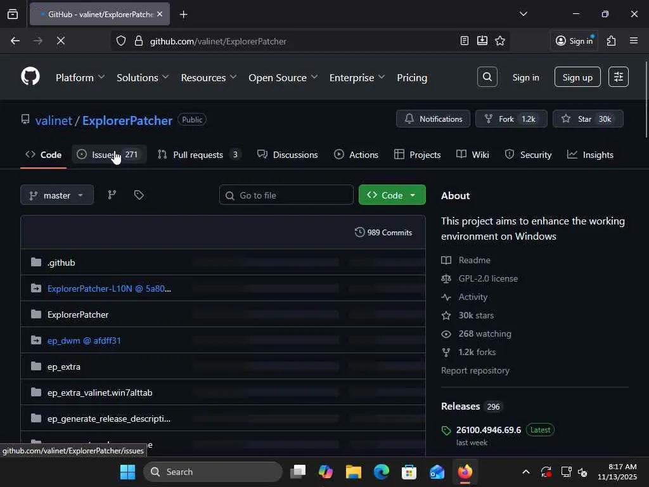The width and height of the screenshot is (649, 487).
Task: Click the Go to file field
Action: (x=286, y=195)
